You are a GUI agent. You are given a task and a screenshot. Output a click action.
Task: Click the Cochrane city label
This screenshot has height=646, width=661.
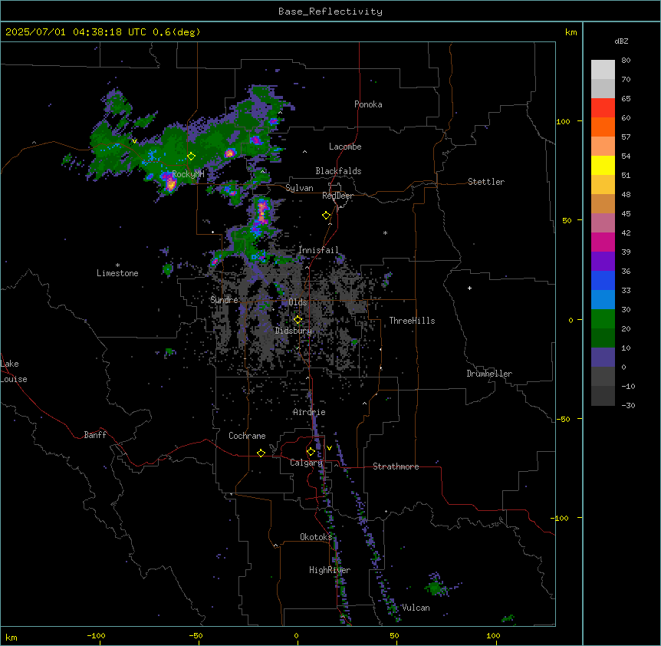247,436
